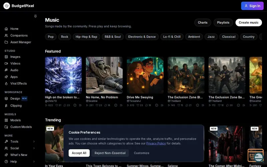
Task: Click the Models grid icon
Action: pos(6,120)
